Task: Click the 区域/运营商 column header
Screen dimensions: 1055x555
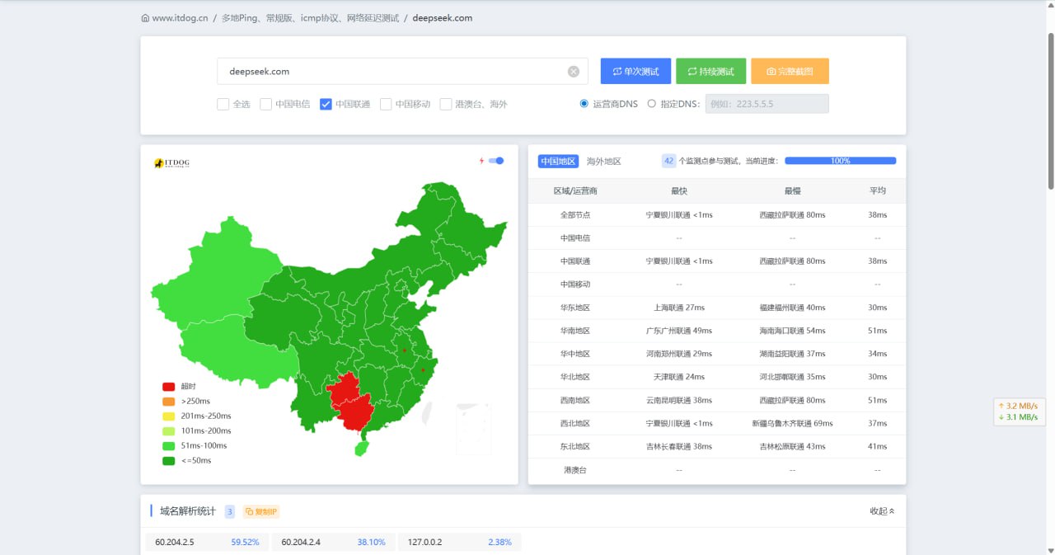Action: (575, 191)
